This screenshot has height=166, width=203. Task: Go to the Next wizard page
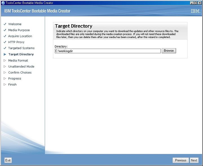(x=194, y=160)
